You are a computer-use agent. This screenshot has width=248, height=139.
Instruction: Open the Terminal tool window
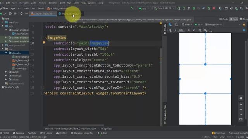19,133
